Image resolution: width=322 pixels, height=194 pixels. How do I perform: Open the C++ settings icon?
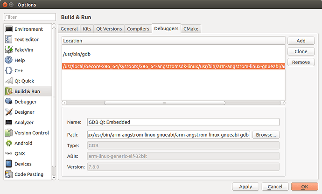[x=9, y=70]
